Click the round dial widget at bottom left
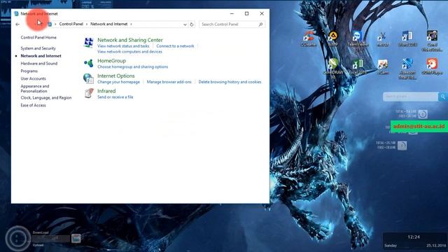 point(17,238)
